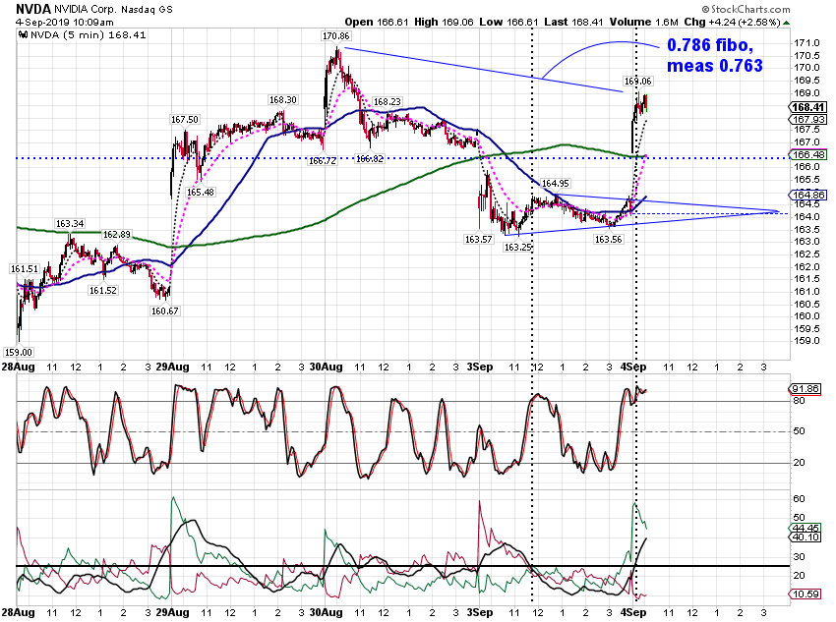The width and height of the screenshot is (836, 622).
Task: Click the 169.06 price label on the chart
Action: (637, 82)
